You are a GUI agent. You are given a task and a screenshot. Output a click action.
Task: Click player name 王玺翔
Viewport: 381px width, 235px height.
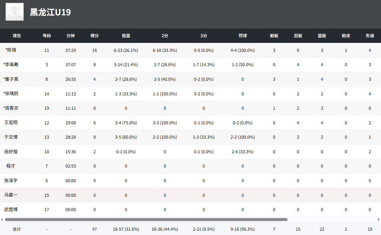tap(11, 122)
